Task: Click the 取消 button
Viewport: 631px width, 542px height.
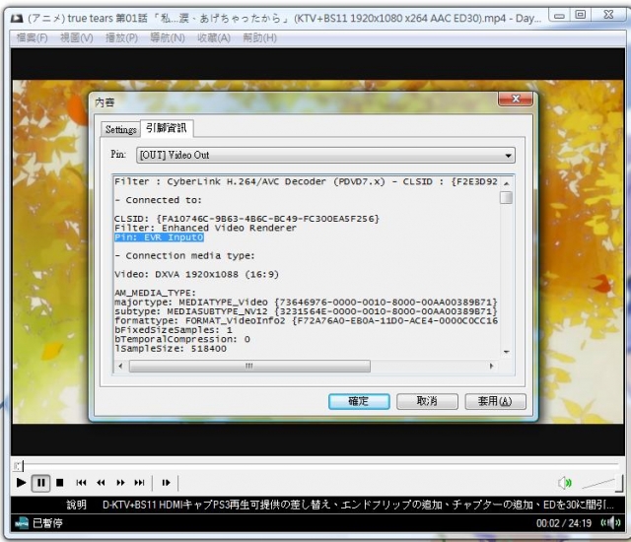Action: pyautogui.click(x=427, y=401)
